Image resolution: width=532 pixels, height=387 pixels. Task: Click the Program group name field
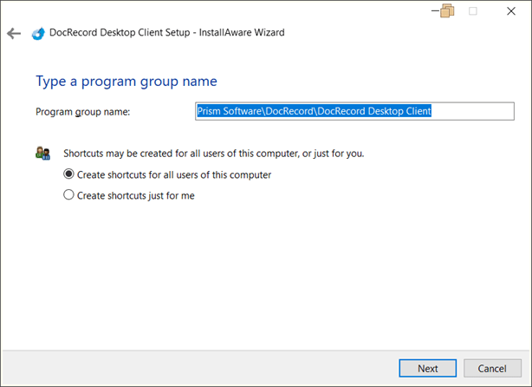pyautogui.click(x=354, y=111)
